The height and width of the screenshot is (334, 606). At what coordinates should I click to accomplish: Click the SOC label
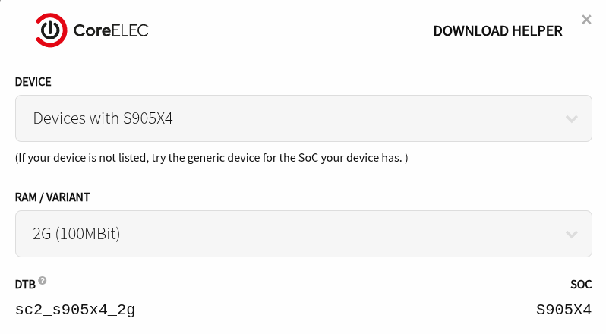(x=580, y=285)
